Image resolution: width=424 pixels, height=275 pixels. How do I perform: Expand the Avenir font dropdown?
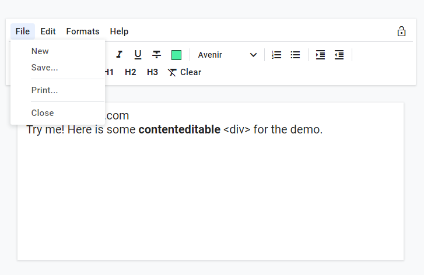click(227, 55)
